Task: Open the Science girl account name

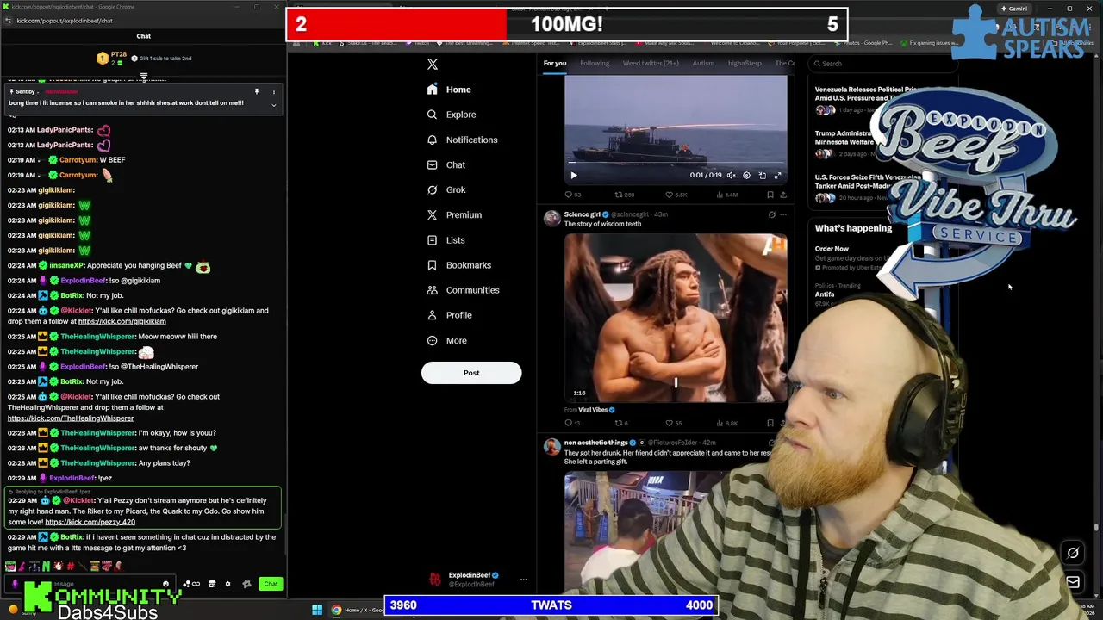Action: click(x=582, y=214)
